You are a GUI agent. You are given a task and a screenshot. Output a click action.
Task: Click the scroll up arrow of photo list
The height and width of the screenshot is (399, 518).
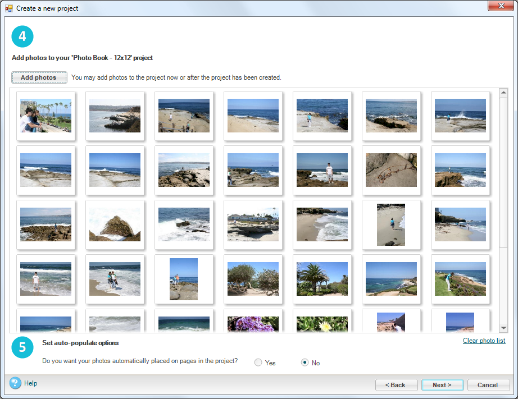[503, 93]
